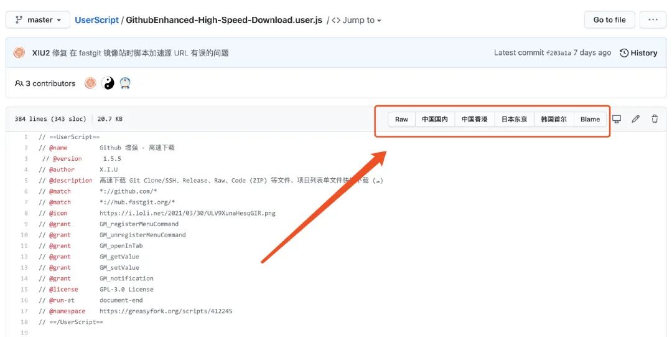672x337 pixels.
Task: Click the '*://hub.fastgit.org/*' match value
Action: tap(137, 202)
